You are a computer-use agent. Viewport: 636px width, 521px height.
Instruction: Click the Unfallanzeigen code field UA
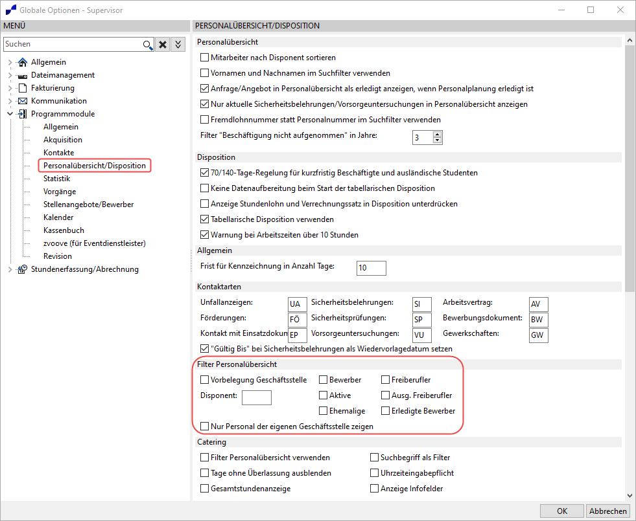pos(298,304)
